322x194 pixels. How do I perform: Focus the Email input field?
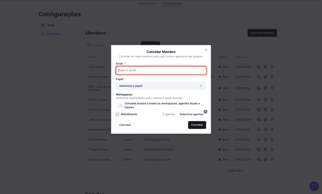(x=161, y=70)
